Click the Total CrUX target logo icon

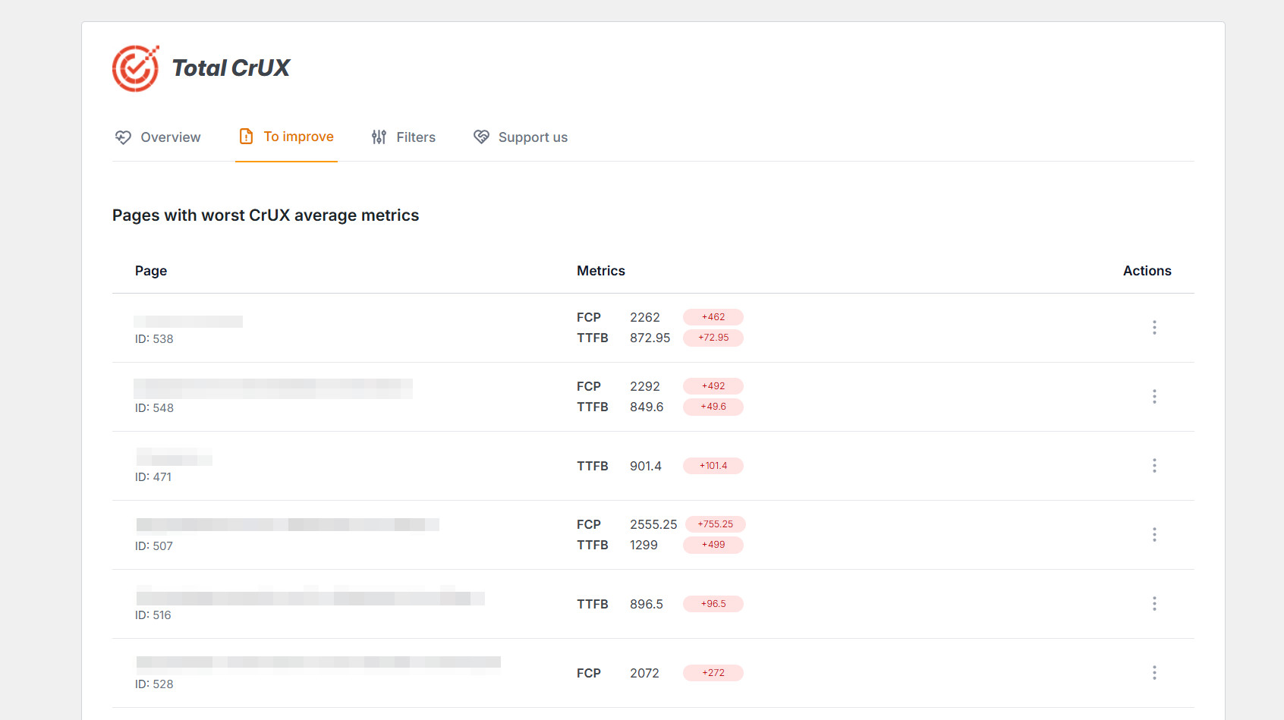tap(136, 68)
